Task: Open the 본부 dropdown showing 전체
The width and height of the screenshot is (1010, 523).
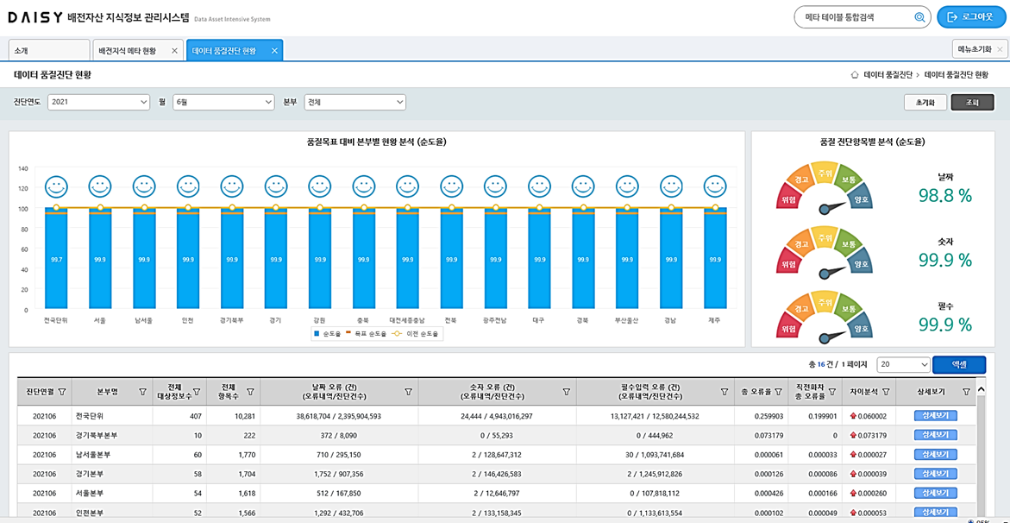Action: 354,102
